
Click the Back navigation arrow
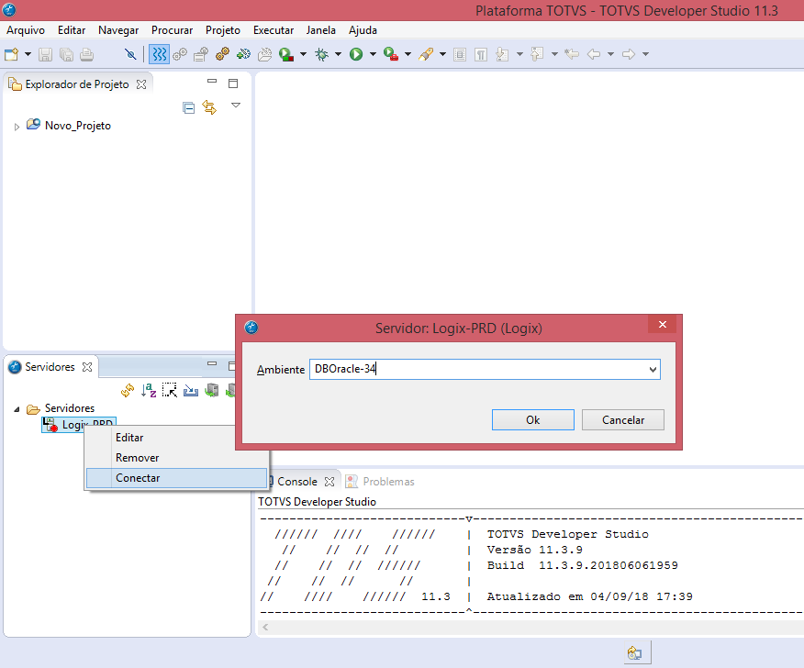point(594,54)
